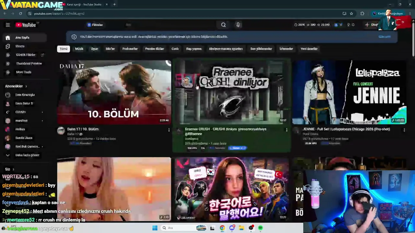
Task: Open the browser three-dot menu
Action: (410, 14)
